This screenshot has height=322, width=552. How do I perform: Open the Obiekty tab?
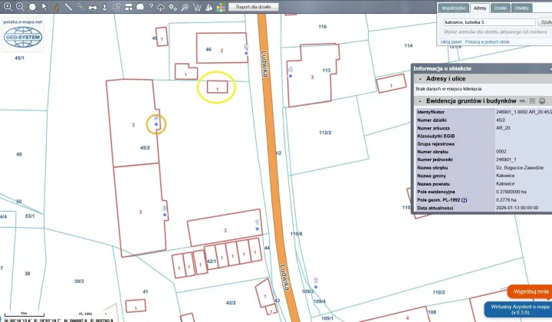522,8
